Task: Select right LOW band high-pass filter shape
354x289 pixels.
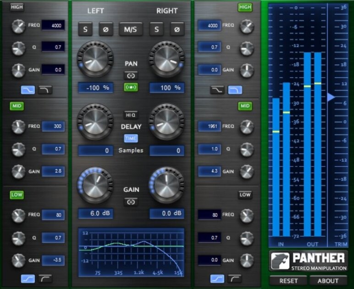Action: 235,279
